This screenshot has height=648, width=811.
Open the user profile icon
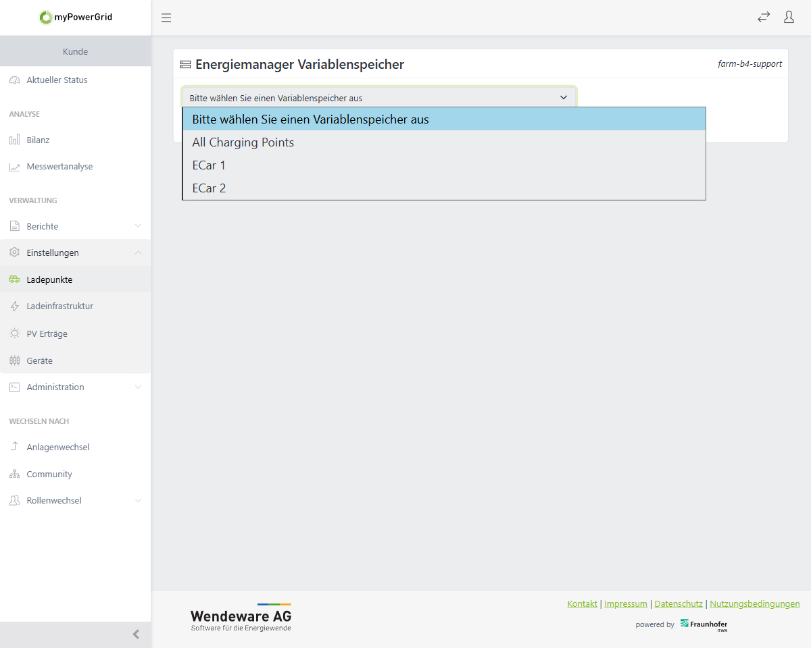pyautogui.click(x=789, y=18)
